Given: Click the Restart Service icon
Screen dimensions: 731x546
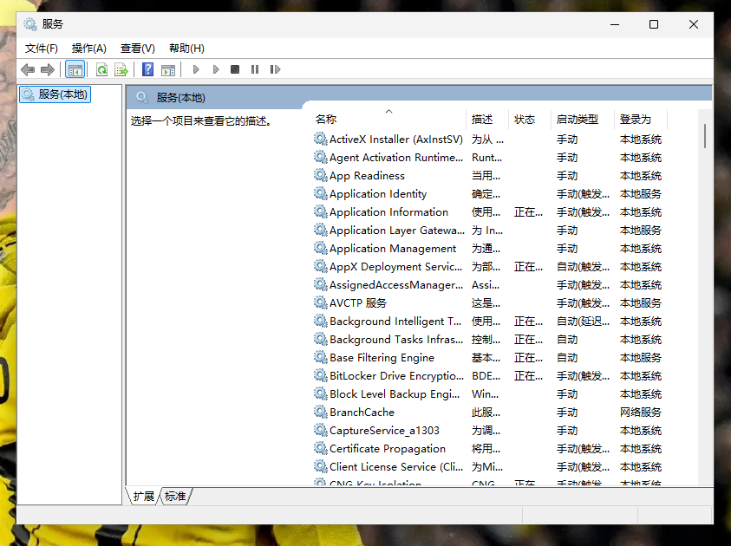Looking at the screenshot, I should coord(275,69).
